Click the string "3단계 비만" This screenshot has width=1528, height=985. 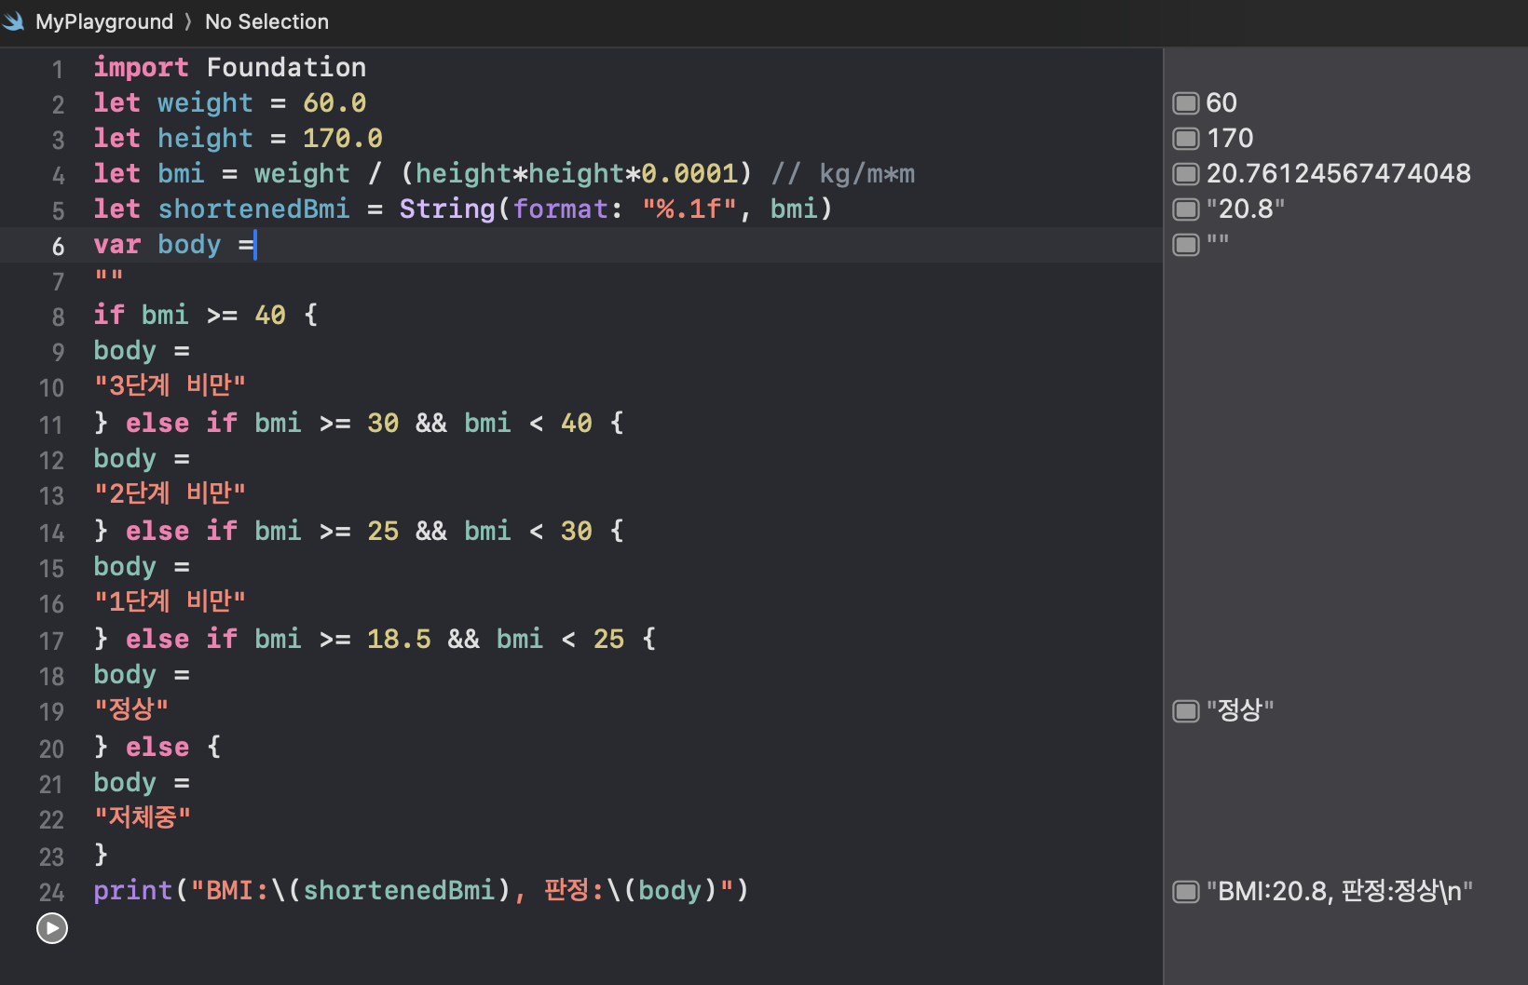click(170, 385)
